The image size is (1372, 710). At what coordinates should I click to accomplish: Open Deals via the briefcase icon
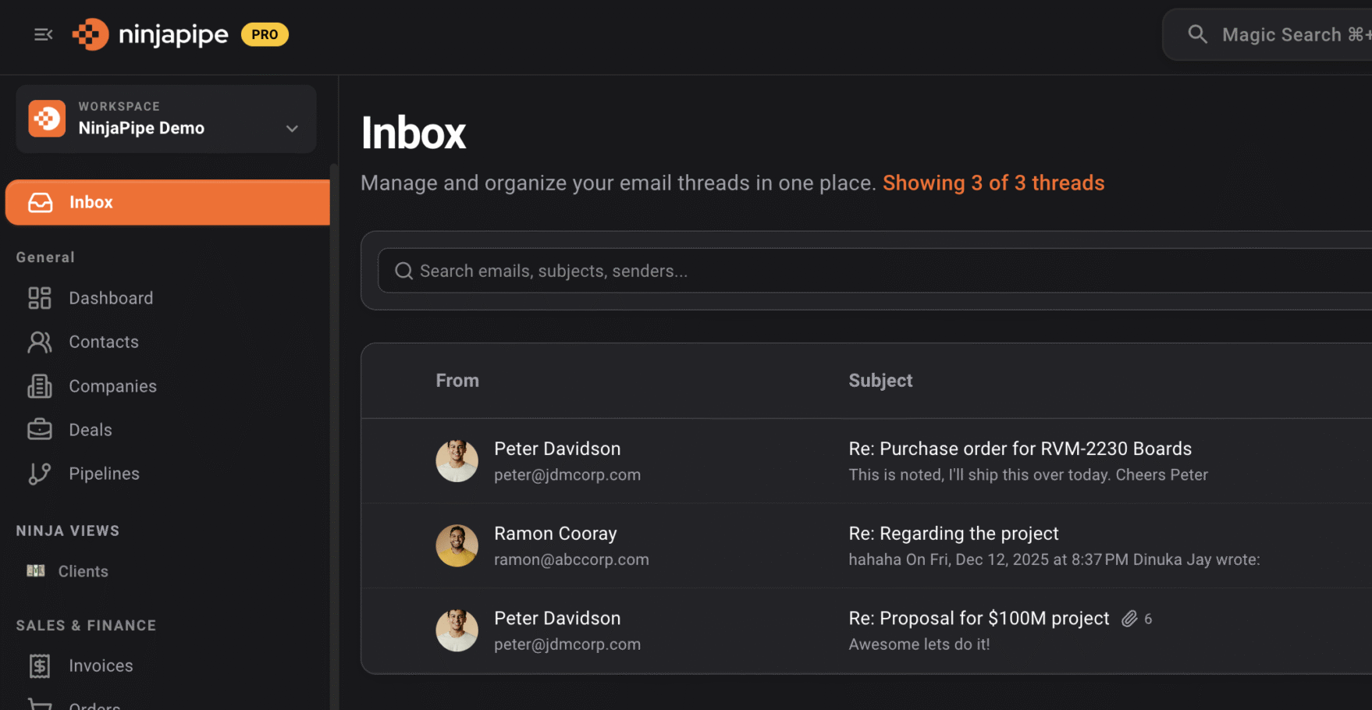(40, 430)
